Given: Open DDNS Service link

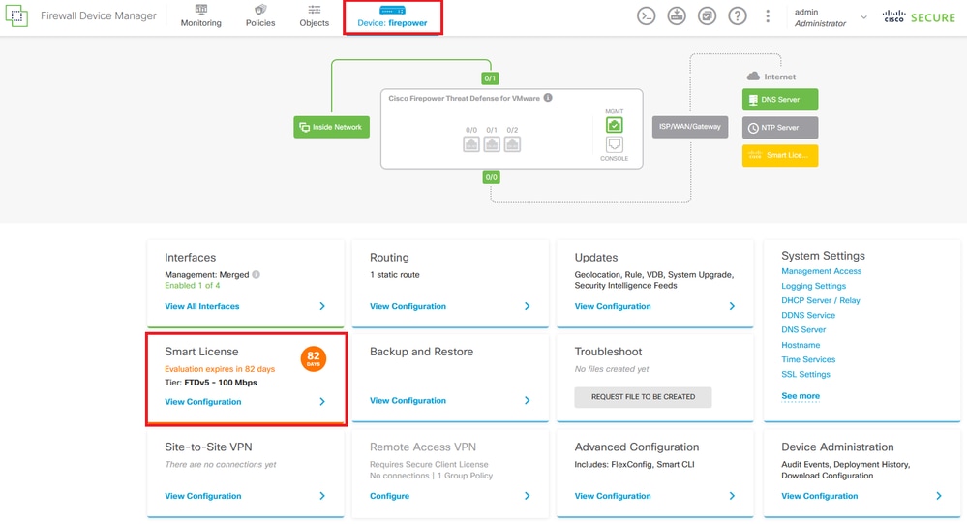Looking at the screenshot, I should (808, 315).
